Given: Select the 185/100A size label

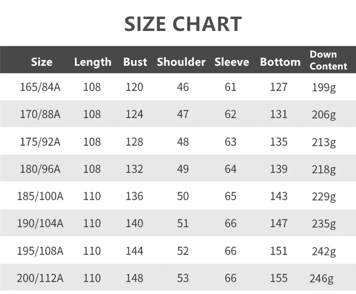Looking at the screenshot, I should (41, 196).
